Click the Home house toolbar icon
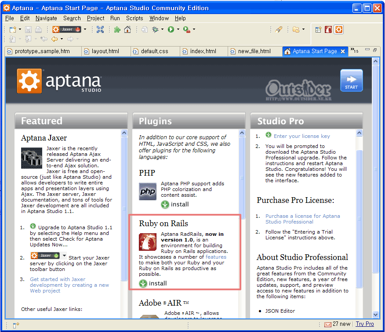Image resolution: width=385 pixels, height=332 pixels. coord(127,29)
